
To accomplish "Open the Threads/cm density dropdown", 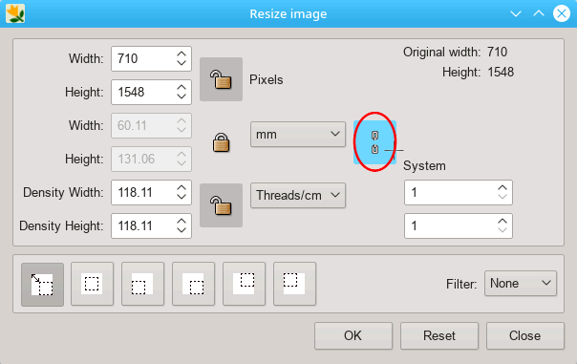I will [x=298, y=195].
